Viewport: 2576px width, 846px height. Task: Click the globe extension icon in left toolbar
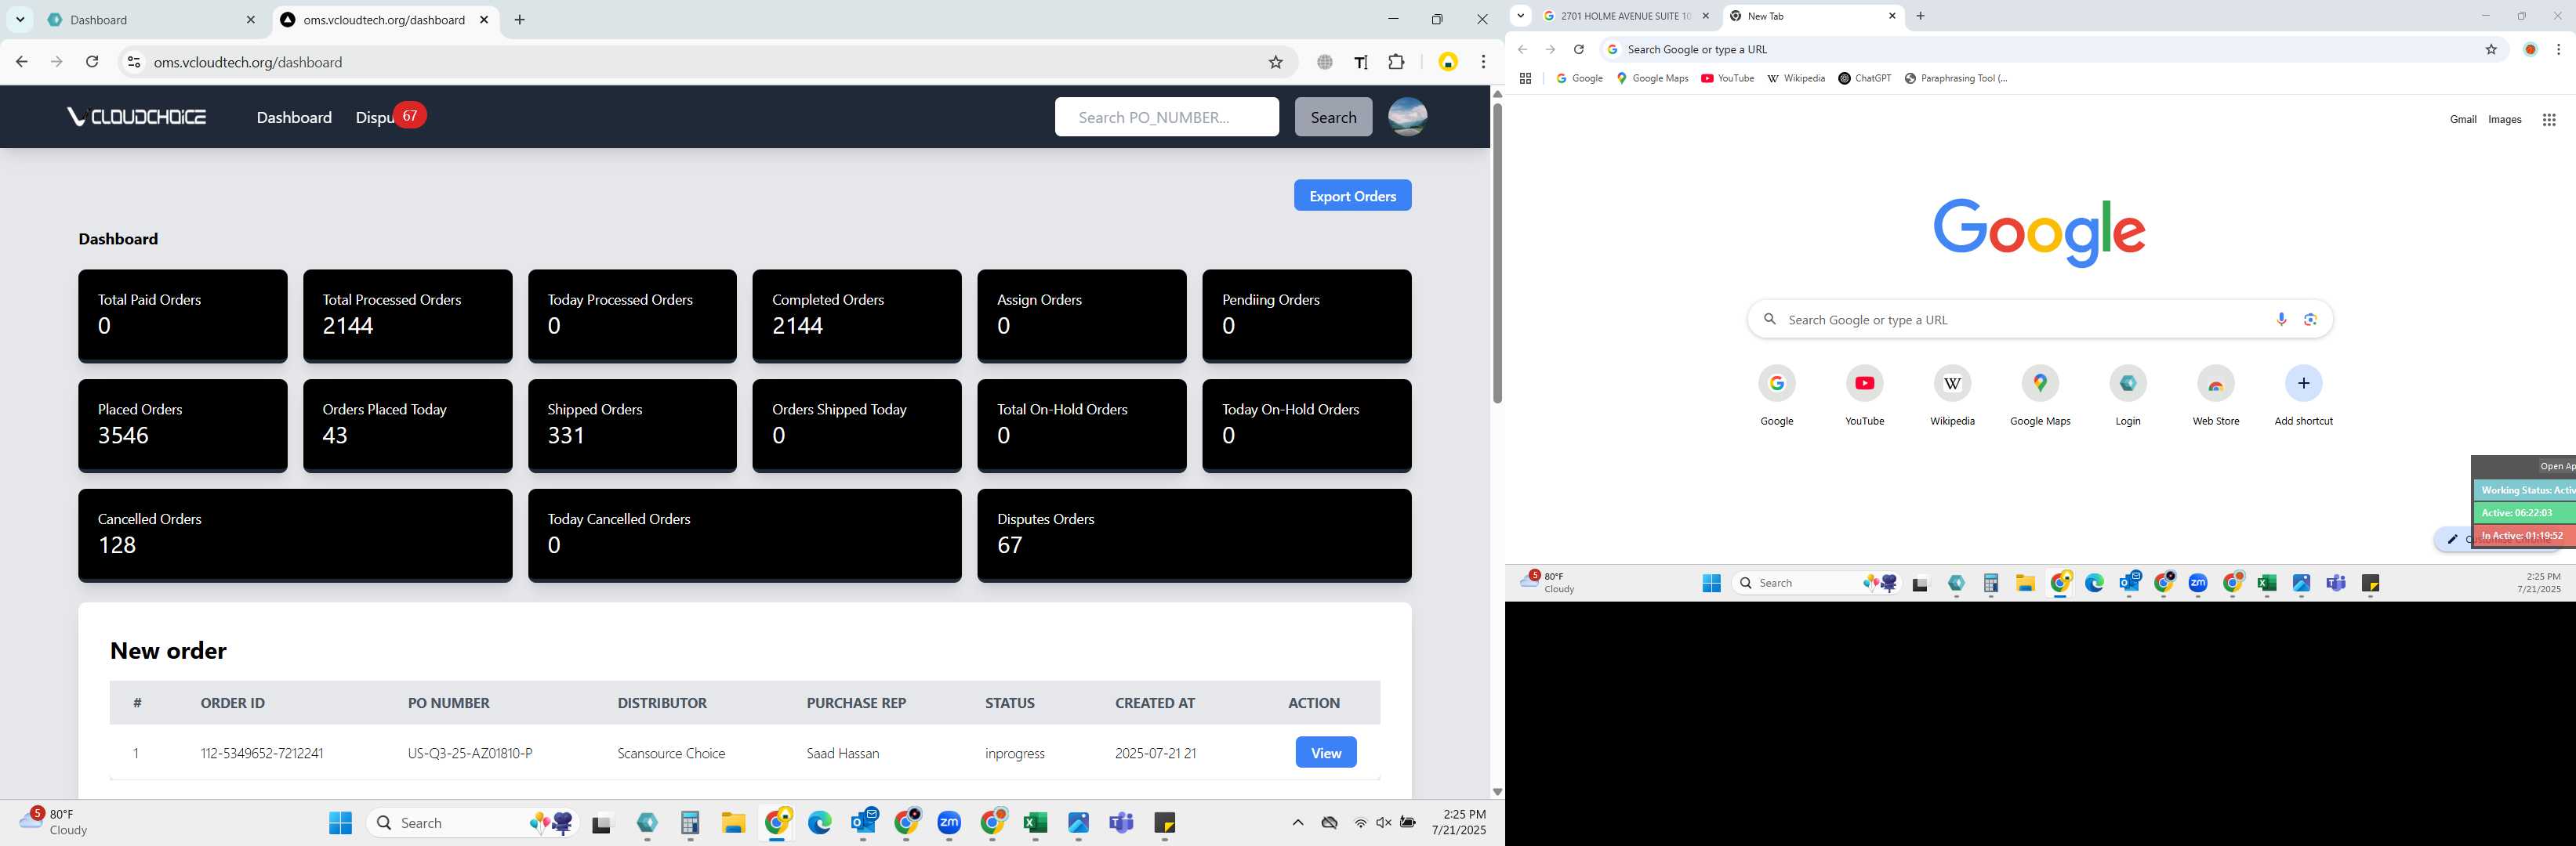click(1324, 62)
